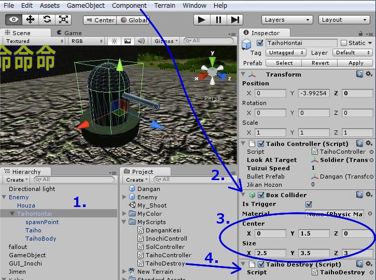Disable the Box Collider checkbox
The width and height of the screenshot is (376, 280).
pyautogui.click(x=261, y=195)
